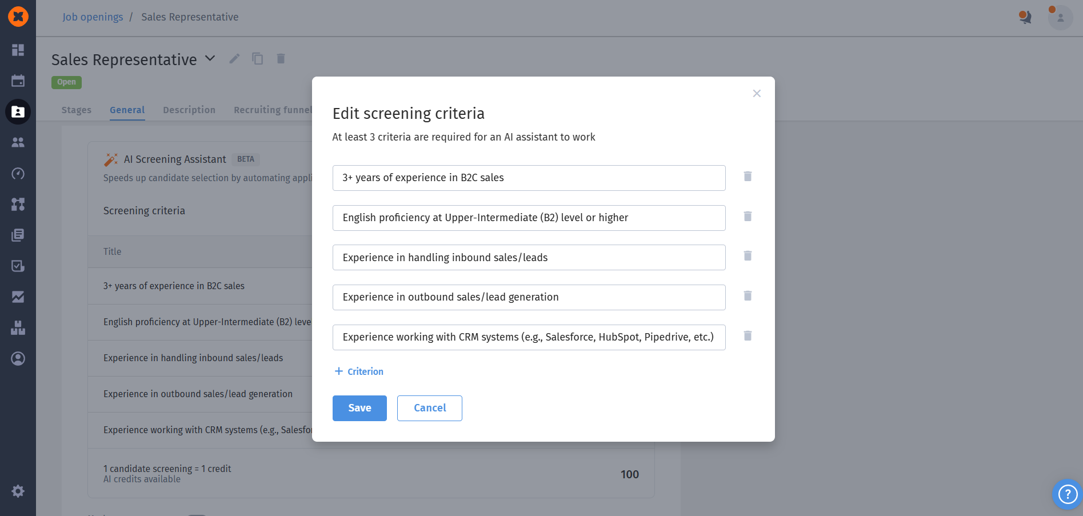Image resolution: width=1083 pixels, height=516 pixels.
Task: Click the user profile avatar
Action: tap(1060, 18)
